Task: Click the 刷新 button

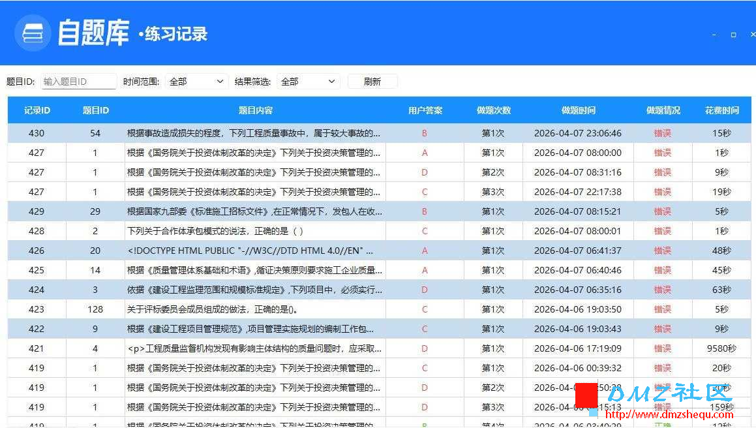Action: click(x=372, y=82)
